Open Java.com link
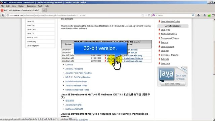 pyautogui.click(x=165, y=64)
